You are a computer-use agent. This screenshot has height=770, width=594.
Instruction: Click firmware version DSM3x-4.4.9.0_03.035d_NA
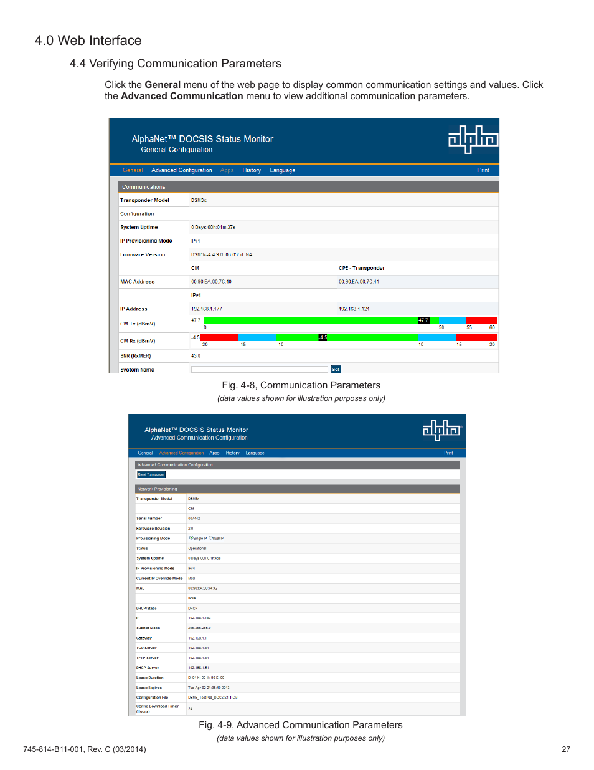222,254
